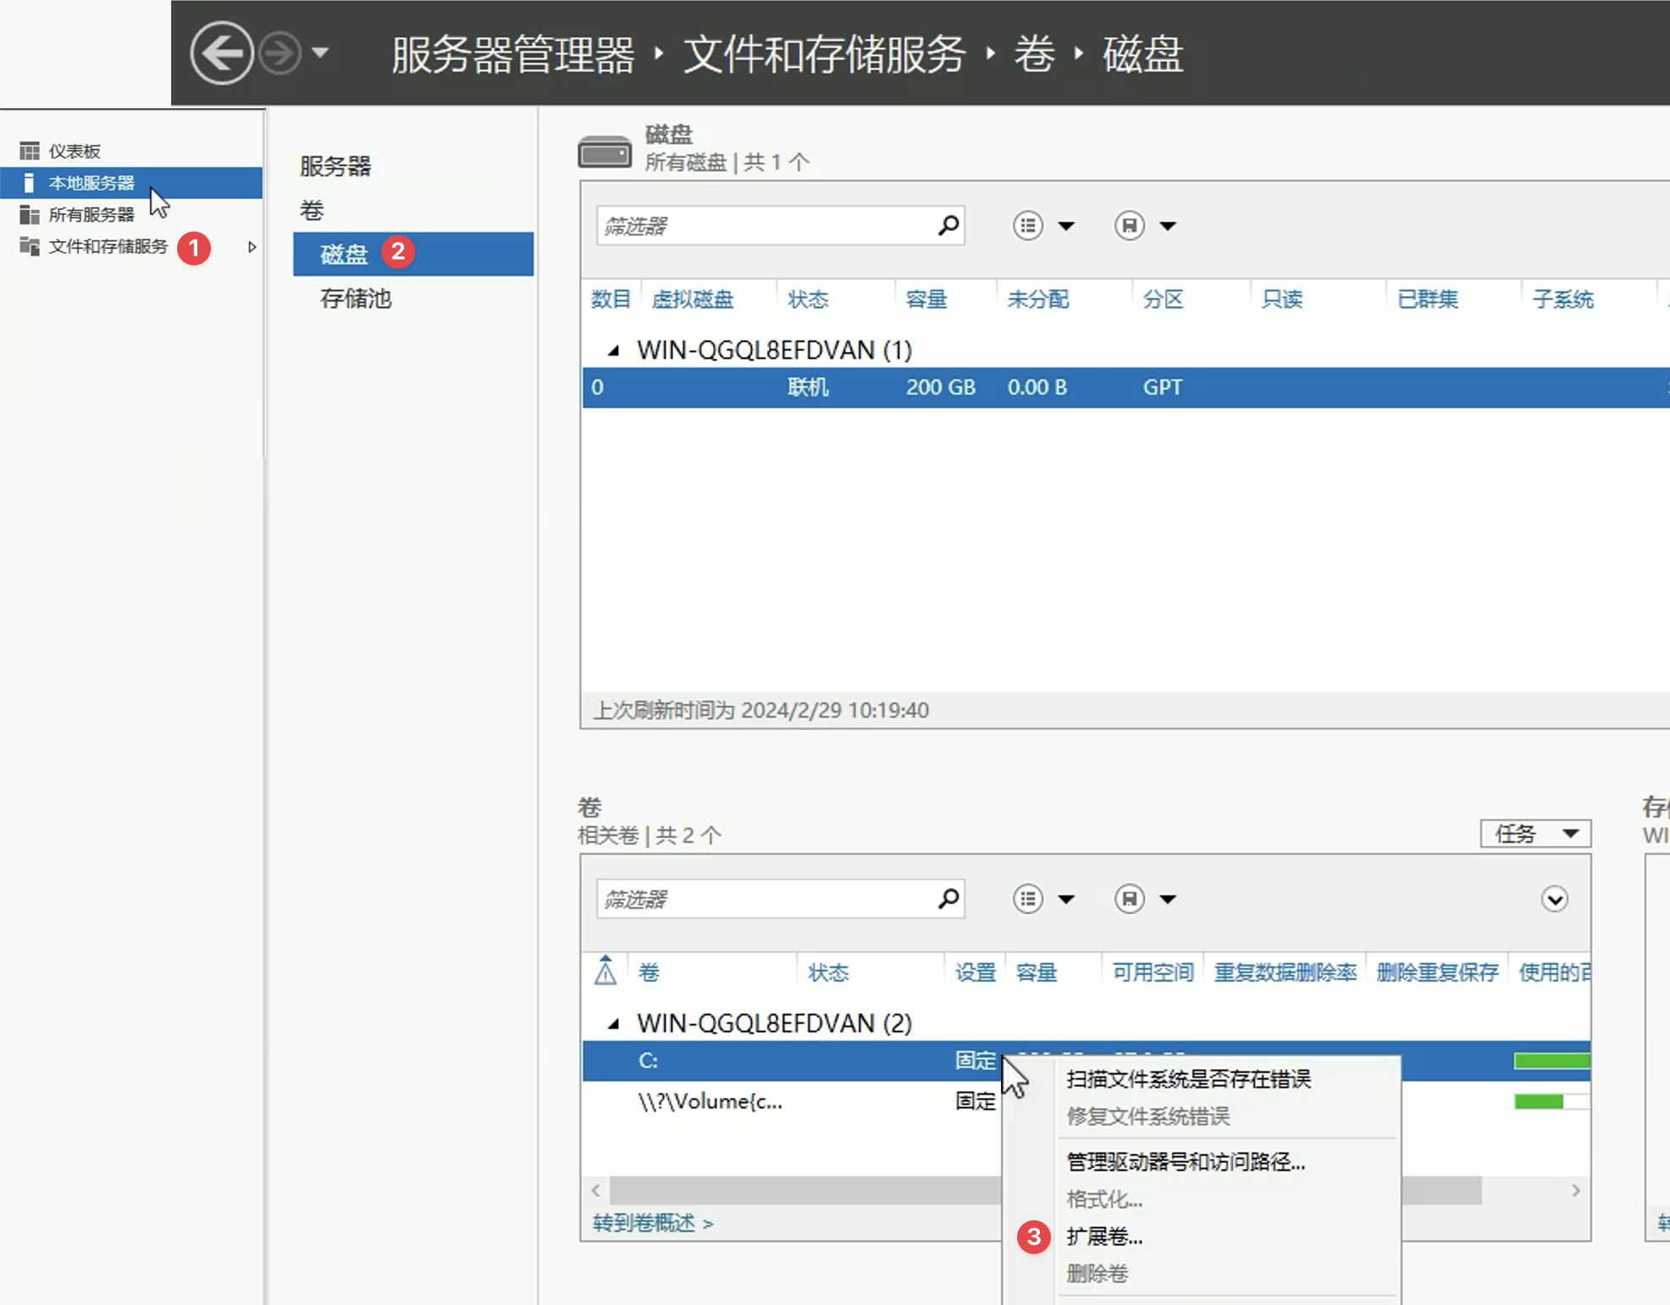The image size is (1670, 1305).
Task: Open the 服务器 page
Action: pyautogui.click(x=335, y=166)
